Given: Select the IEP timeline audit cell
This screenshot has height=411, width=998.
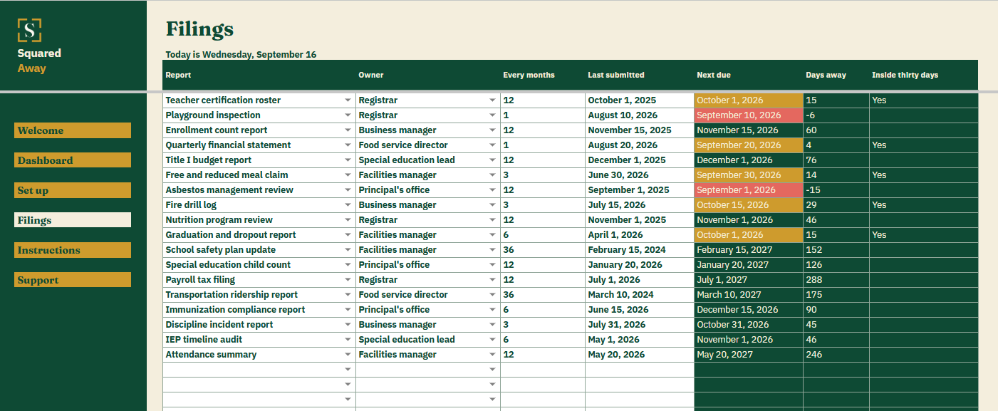Looking at the screenshot, I should pos(259,340).
